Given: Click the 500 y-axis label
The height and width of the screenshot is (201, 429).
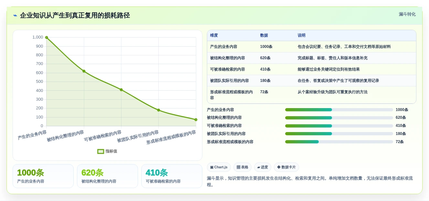Looking at the screenshot, I should [39, 82].
